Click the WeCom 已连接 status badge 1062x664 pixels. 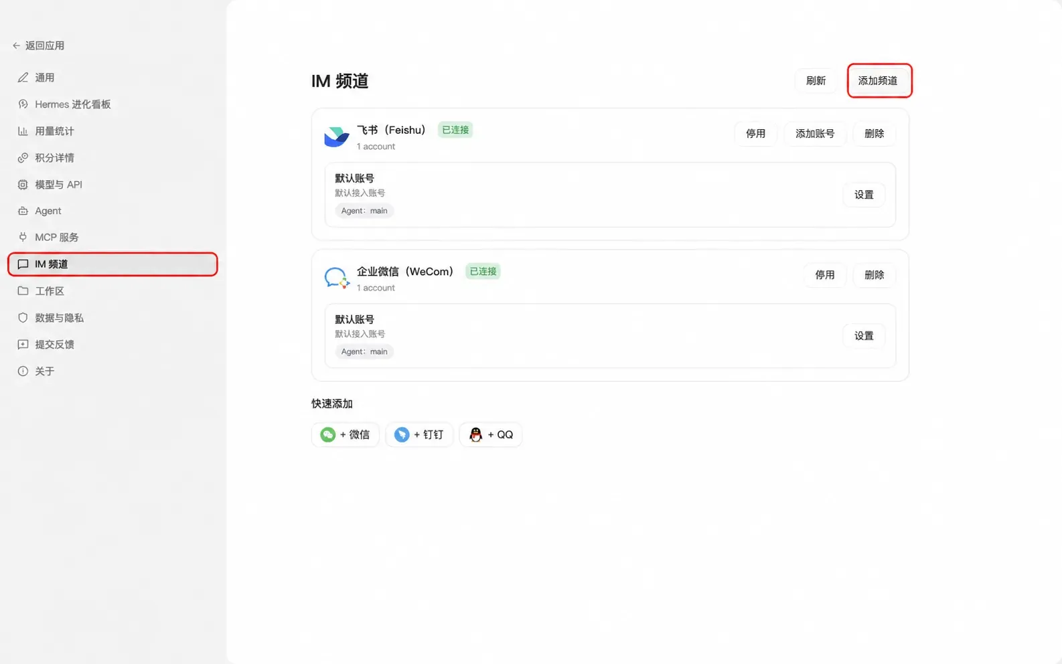[483, 271]
